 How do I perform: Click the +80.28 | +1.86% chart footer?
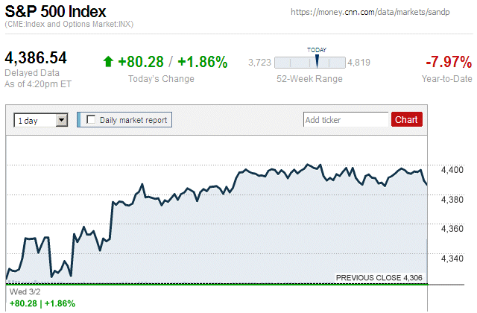tap(41, 303)
